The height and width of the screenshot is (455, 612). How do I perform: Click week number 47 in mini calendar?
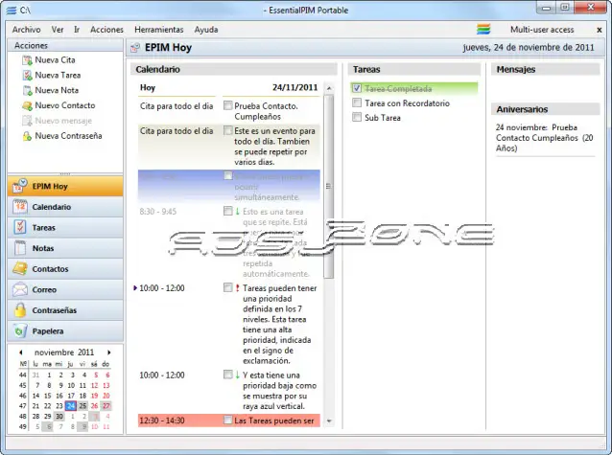coord(23,406)
